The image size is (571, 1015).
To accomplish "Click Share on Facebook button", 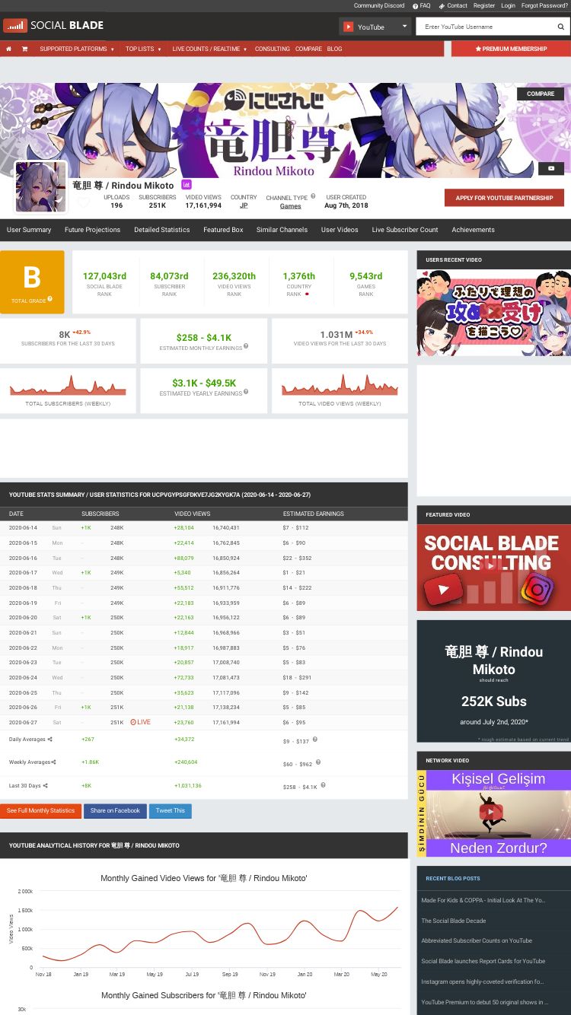I will pyautogui.click(x=115, y=811).
